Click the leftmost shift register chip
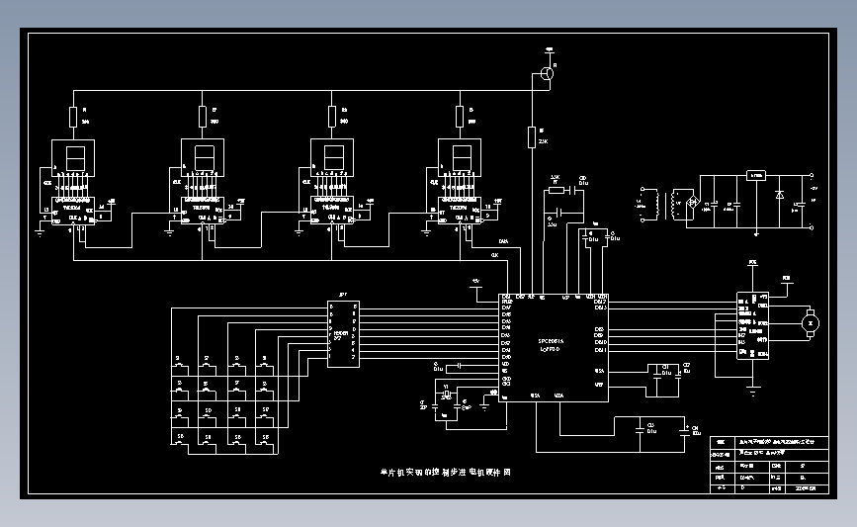 click(x=73, y=211)
